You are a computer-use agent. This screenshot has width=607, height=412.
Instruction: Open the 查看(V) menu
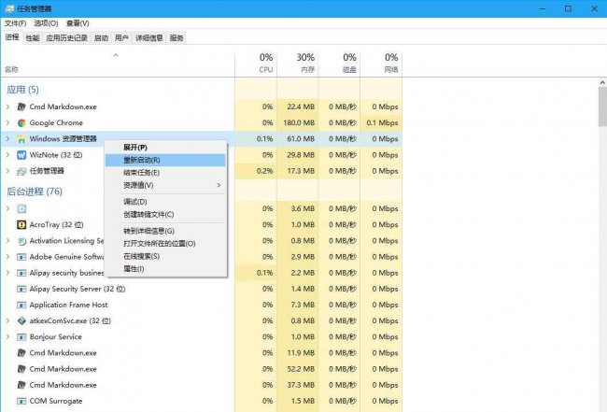click(78, 23)
